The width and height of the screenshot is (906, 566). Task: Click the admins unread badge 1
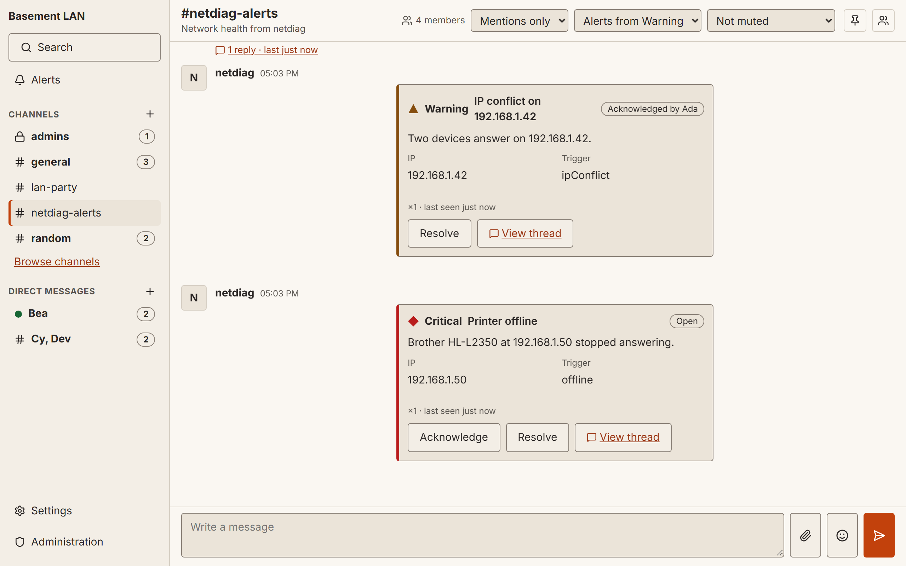click(147, 137)
